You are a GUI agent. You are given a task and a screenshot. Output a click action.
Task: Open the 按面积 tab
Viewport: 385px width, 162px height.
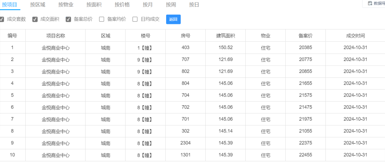click(x=94, y=4)
